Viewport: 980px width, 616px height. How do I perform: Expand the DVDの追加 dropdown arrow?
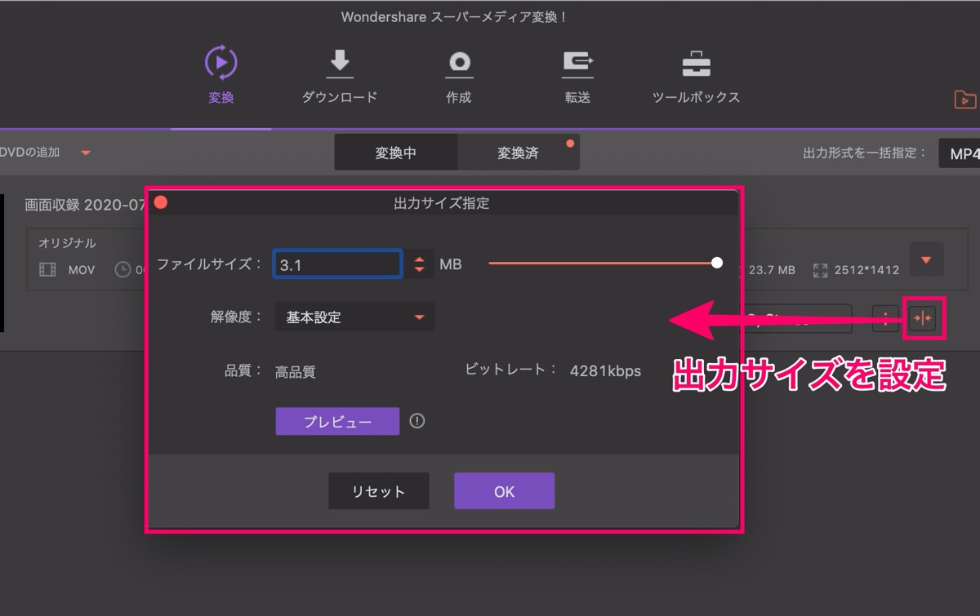point(86,153)
